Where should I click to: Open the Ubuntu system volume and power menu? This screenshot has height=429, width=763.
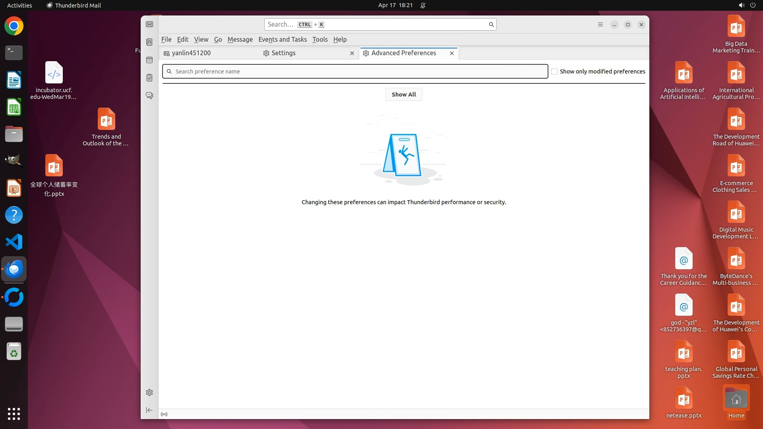[x=747, y=5]
